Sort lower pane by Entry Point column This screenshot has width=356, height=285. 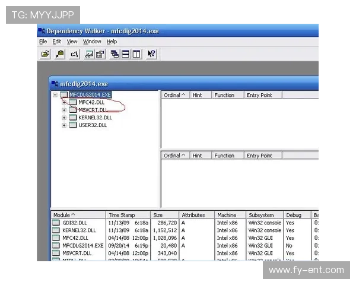[263, 156]
